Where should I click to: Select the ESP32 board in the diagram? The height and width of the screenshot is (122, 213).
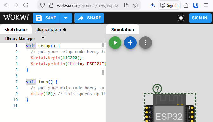click(169, 108)
